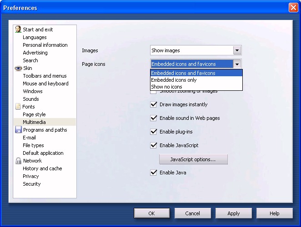
Task: Collapse the Page icons dropdown arrow
Action: (x=236, y=64)
